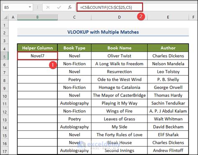Select the 'Playing it My Way' cell
This screenshot has width=198, height=155.
tap(119, 103)
